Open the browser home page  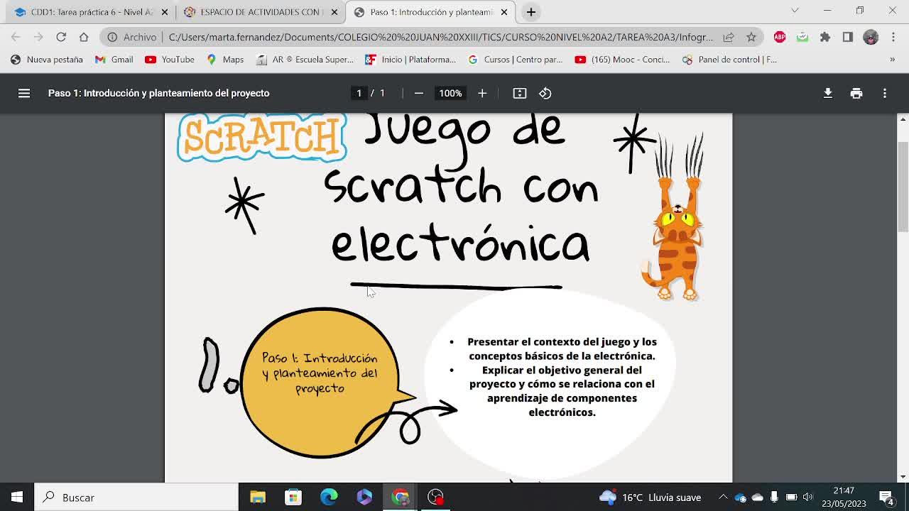(84, 37)
